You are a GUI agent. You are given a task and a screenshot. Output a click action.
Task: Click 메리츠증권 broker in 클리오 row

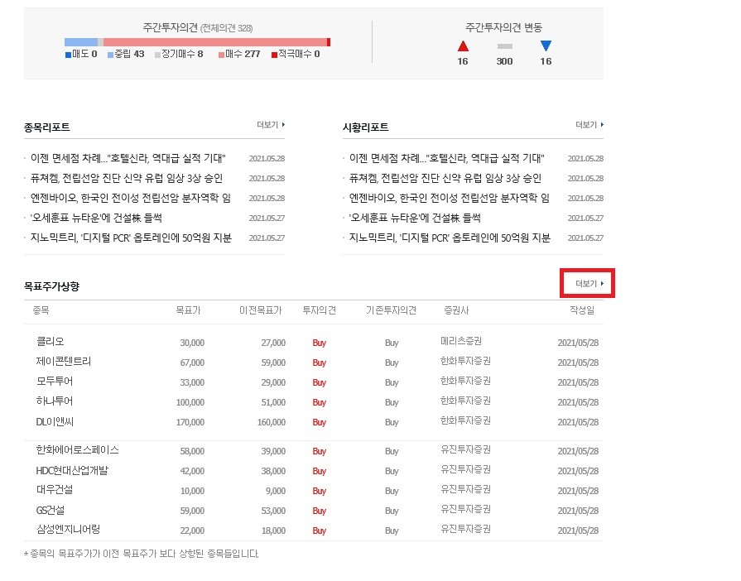461,341
